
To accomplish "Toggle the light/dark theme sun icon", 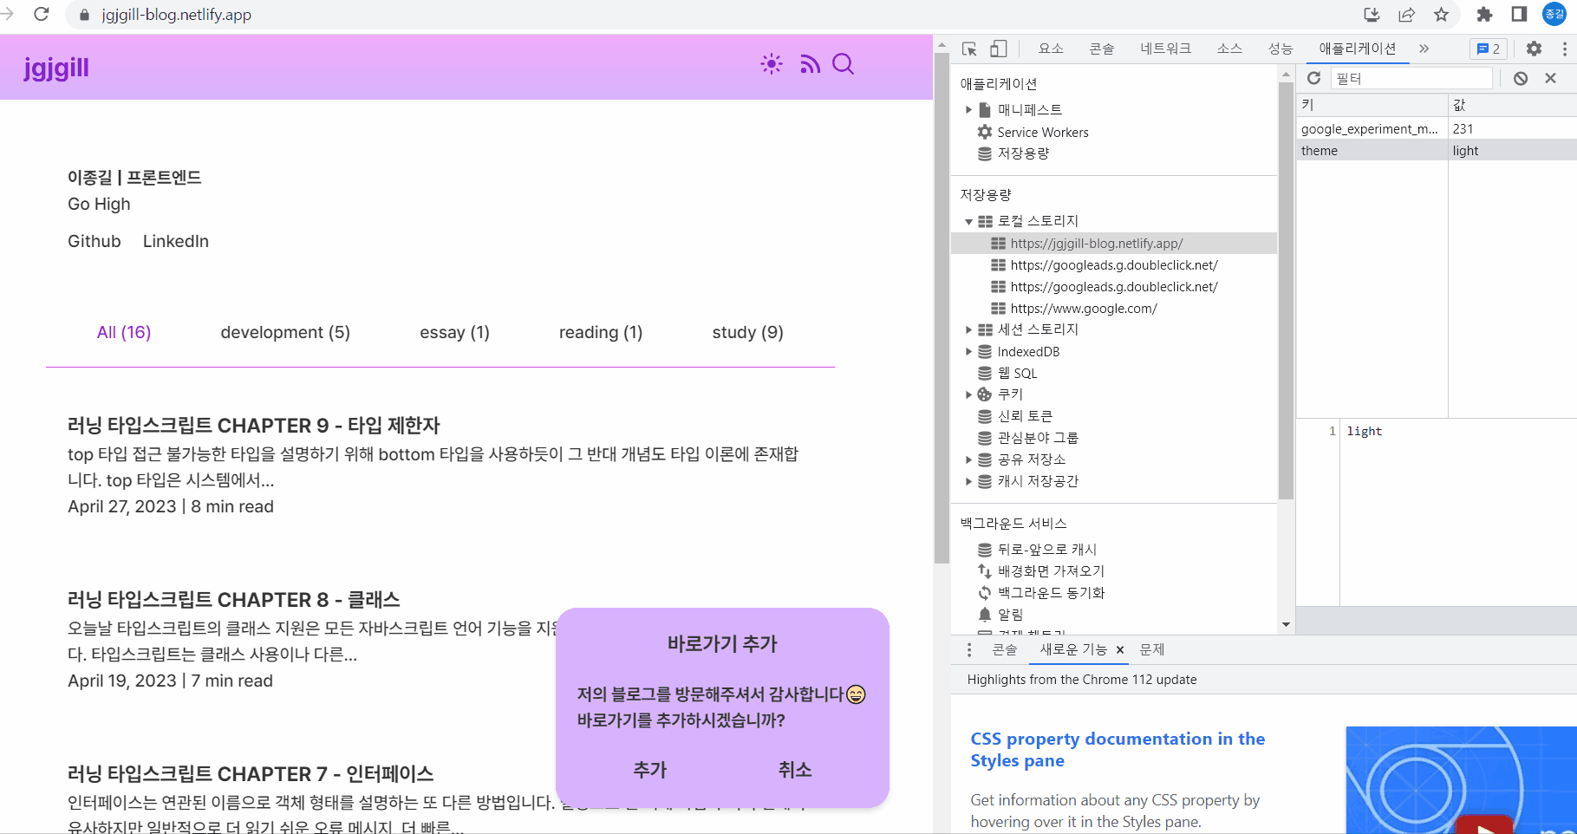I will (x=771, y=64).
